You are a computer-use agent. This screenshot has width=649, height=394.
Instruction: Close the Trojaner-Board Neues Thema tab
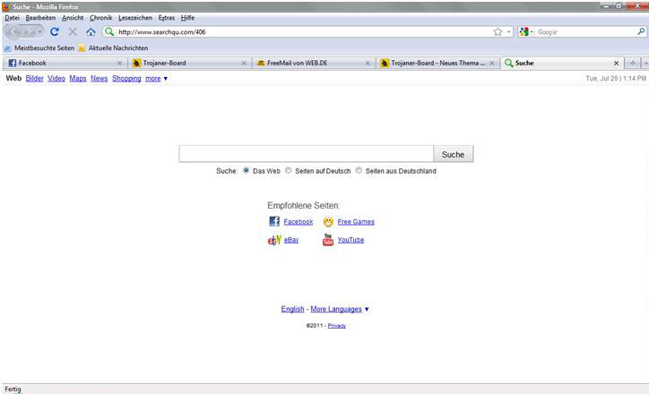(492, 64)
